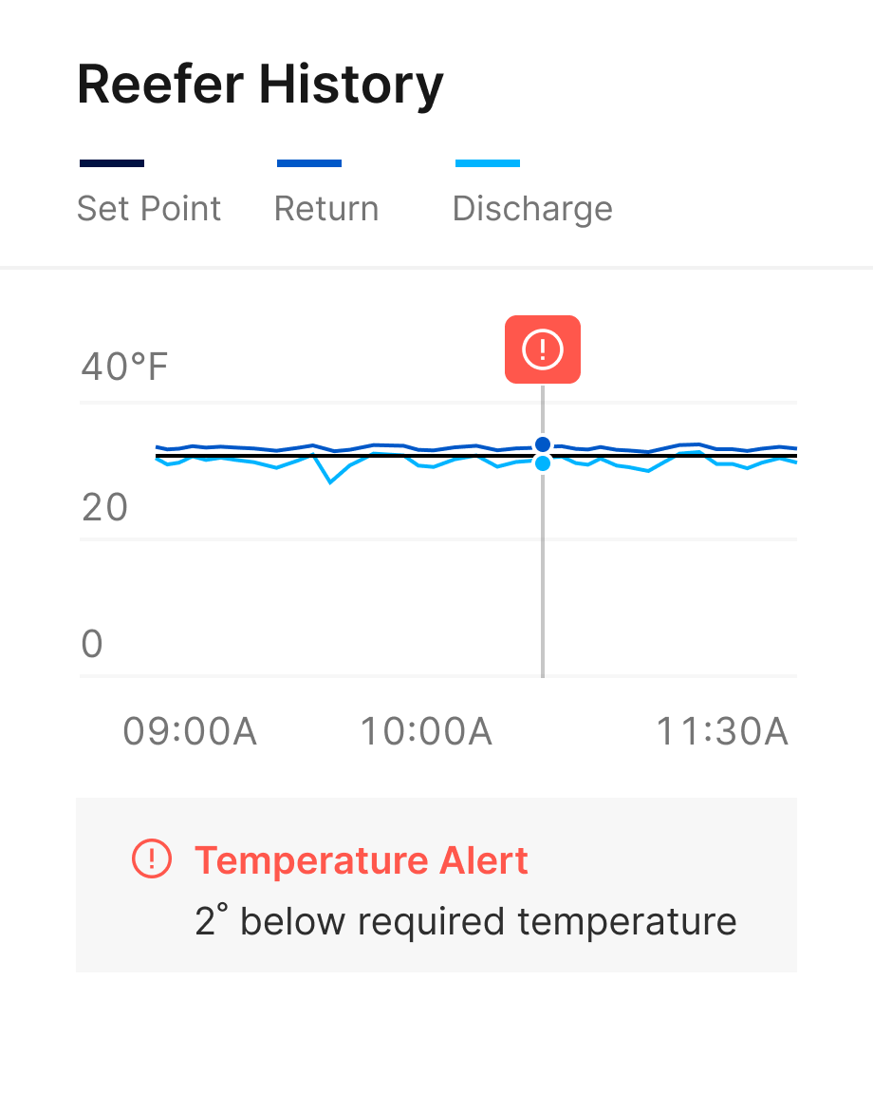Click the 40°F axis label

click(x=124, y=367)
